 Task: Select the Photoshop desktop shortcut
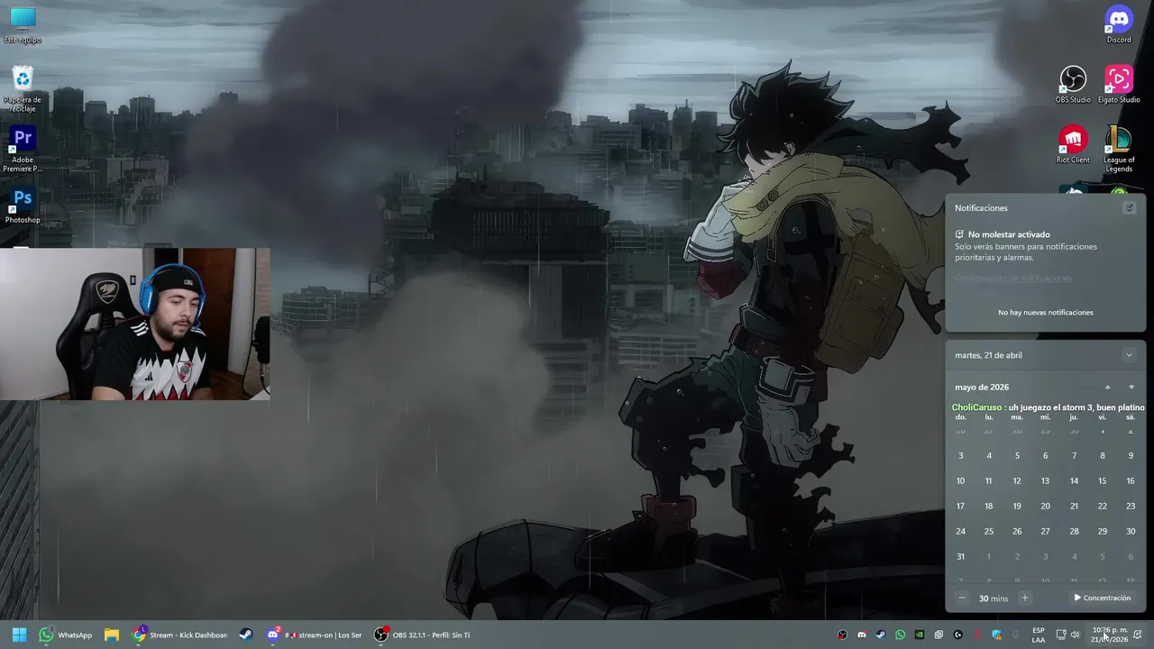23,206
